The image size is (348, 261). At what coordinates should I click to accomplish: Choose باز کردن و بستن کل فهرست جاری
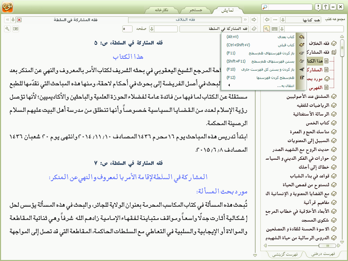[260, 70]
